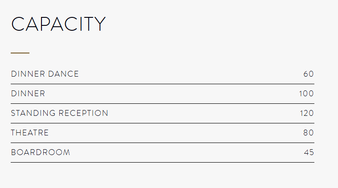Viewport: 338px width, 188px height.
Task: Click the brown accent line under CAPACITY
Action: (x=20, y=53)
